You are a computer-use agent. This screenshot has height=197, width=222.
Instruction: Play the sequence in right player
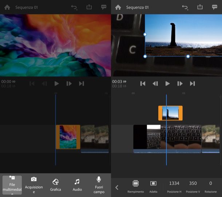pyautogui.click(x=167, y=84)
